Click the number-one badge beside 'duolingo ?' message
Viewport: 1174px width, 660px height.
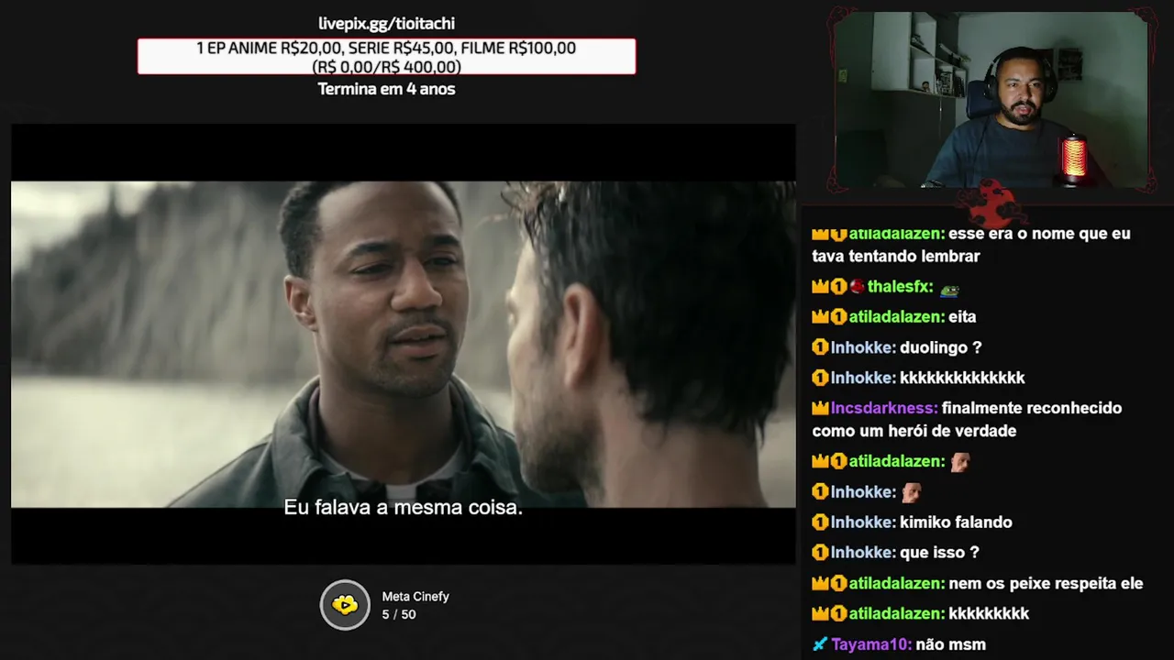click(820, 347)
